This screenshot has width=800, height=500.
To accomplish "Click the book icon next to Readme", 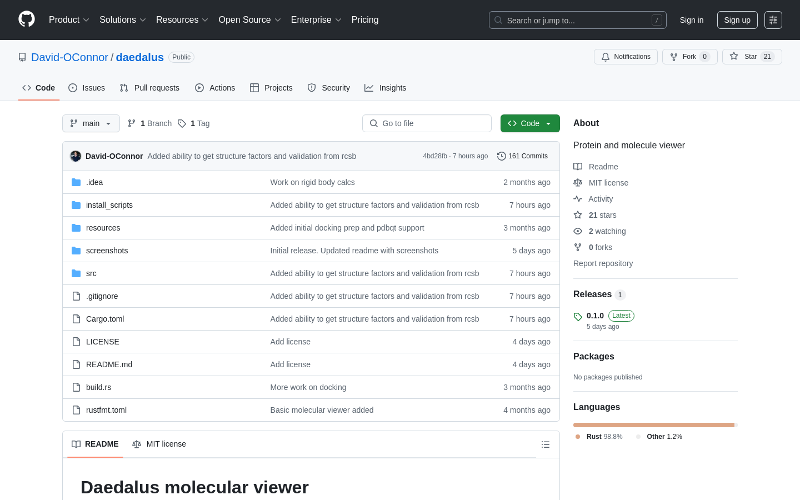I will (x=578, y=167).
